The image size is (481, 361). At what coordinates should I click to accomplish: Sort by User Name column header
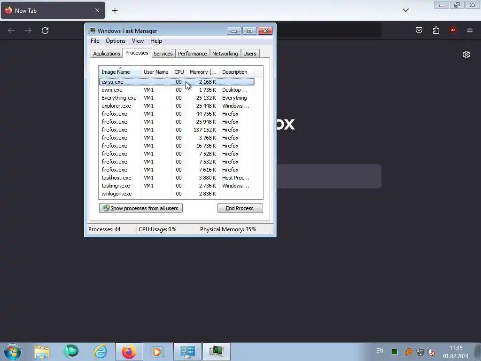pos(156,72)
